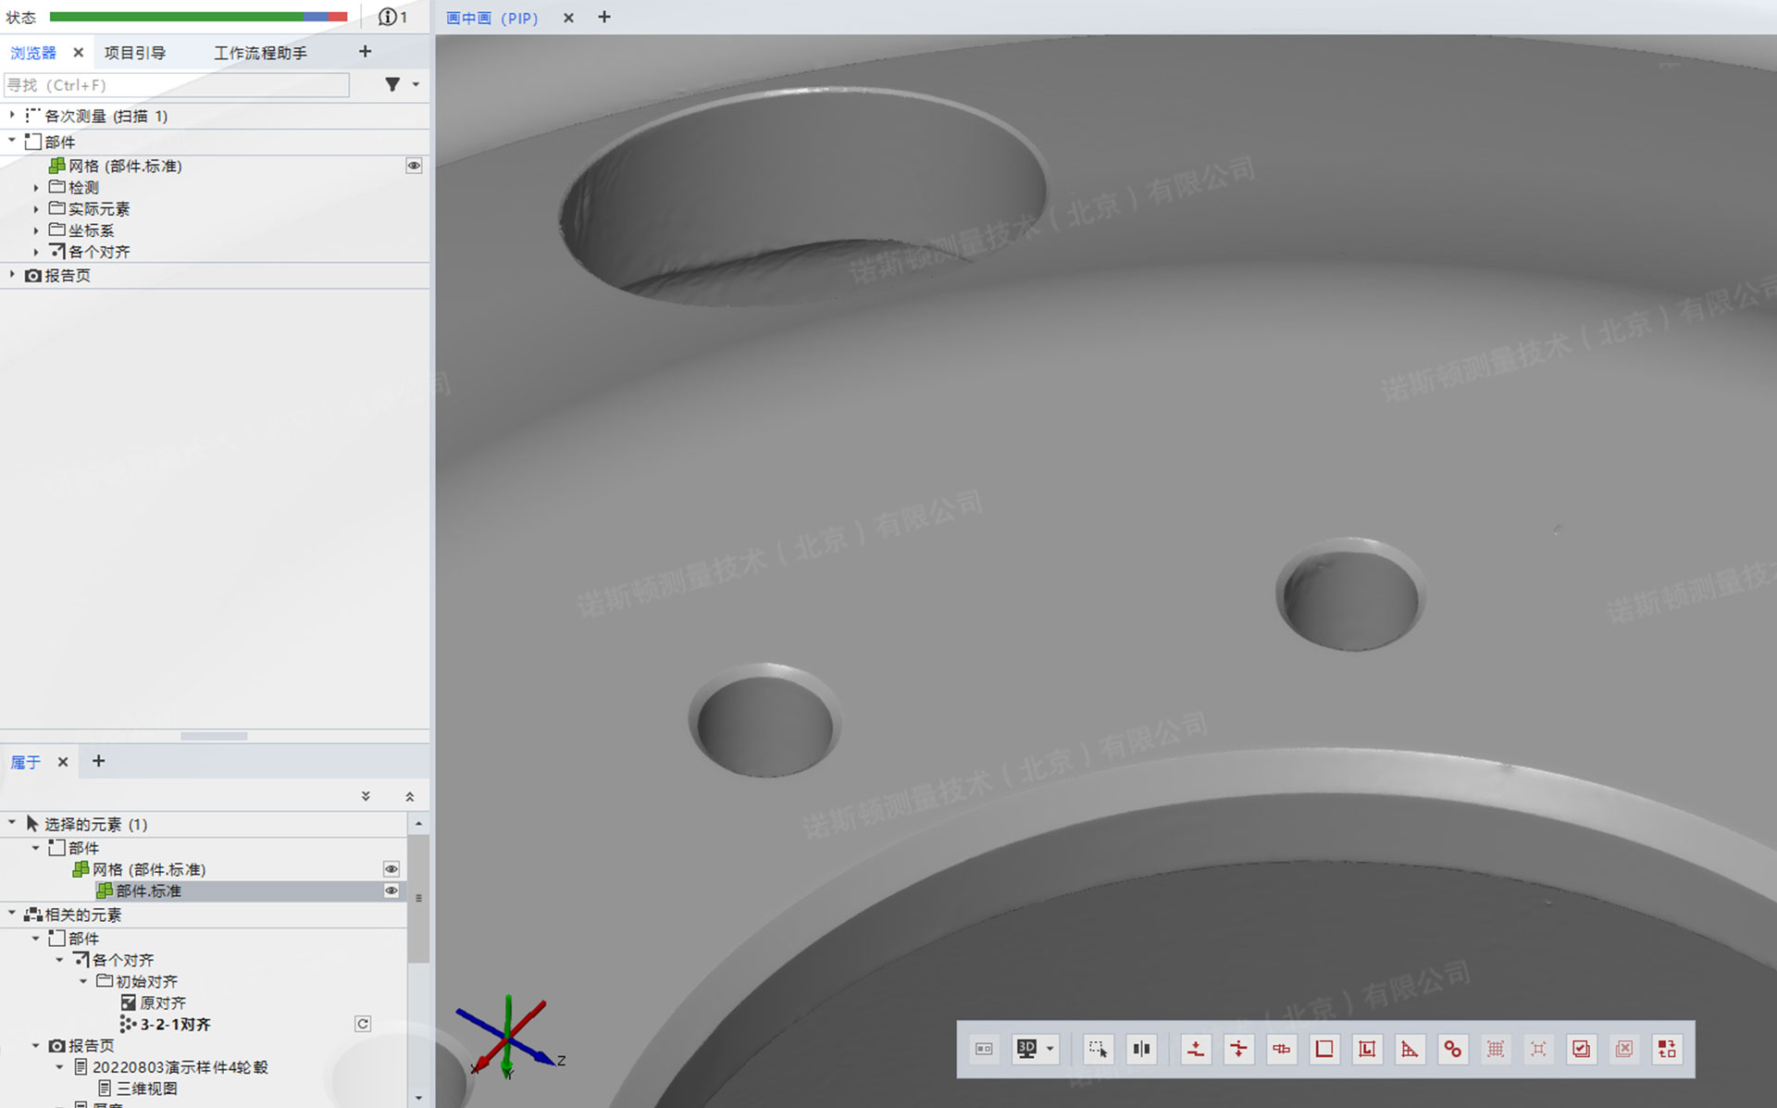Switch to the 浏览器 tab
Screen dimensions: 1777x1108
point(33,53)
